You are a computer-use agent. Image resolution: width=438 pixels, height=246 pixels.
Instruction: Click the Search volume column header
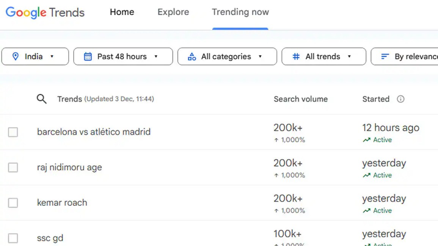pyautogui.click(x=301, y=99)
